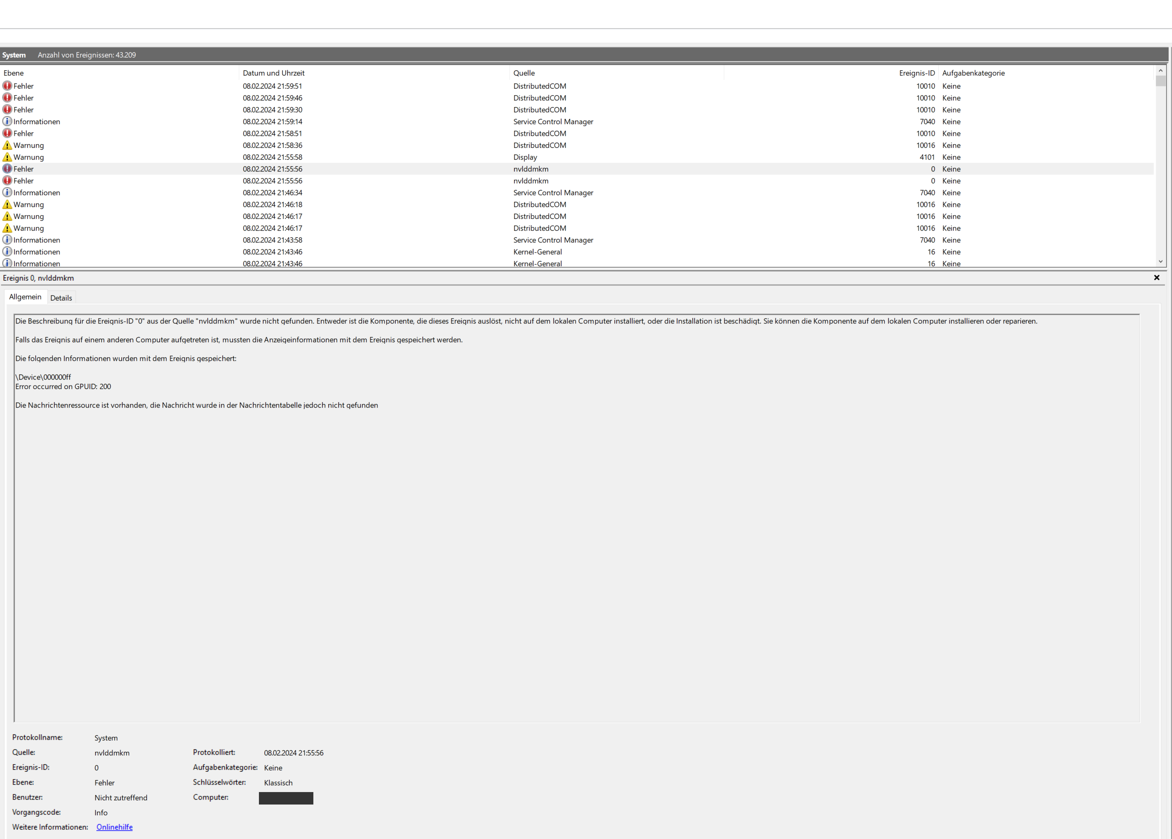Click info icon of Kernel-General 21:43:46 row
The image size is (1172, 839).
(7, 252)
